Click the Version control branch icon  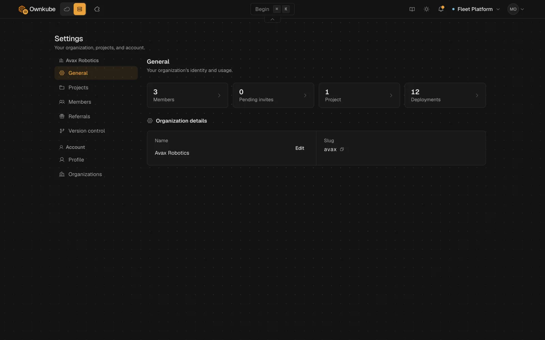tap(62, 131)
